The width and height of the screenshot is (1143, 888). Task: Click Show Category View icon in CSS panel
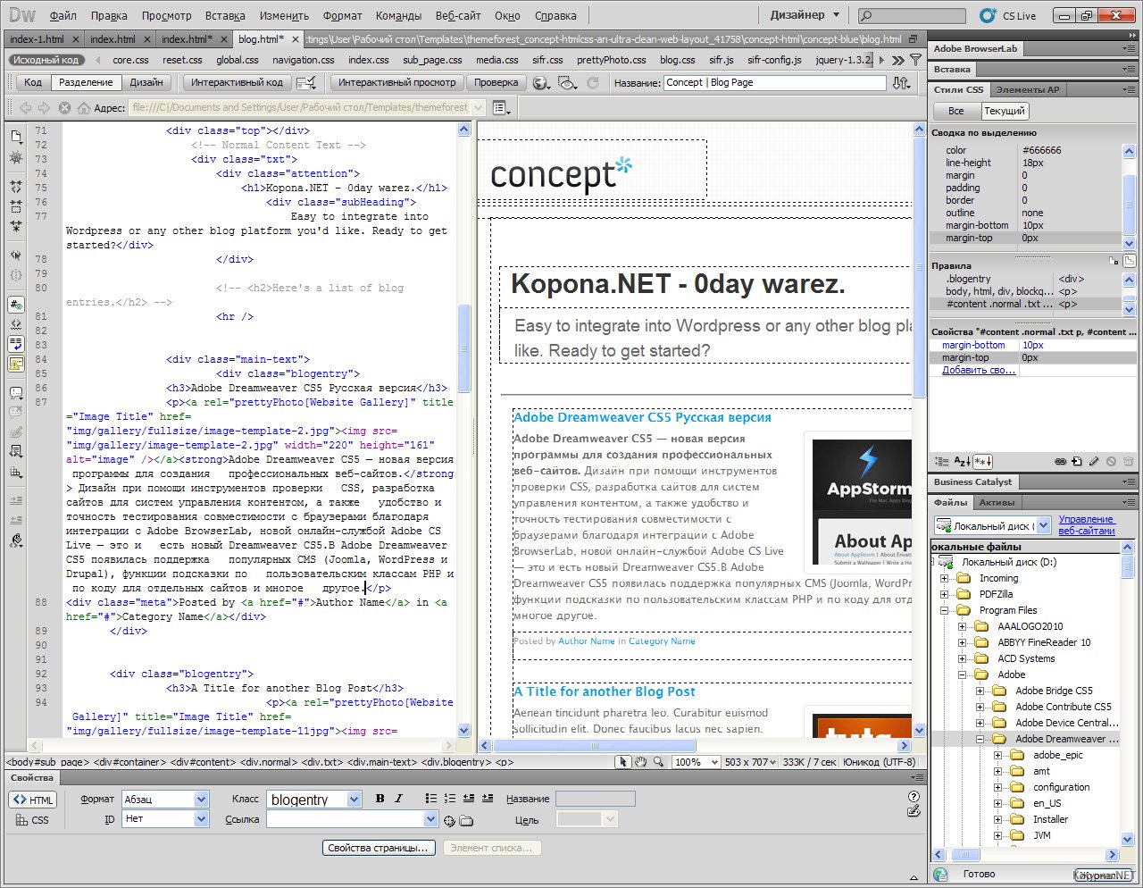click(942, 462)
